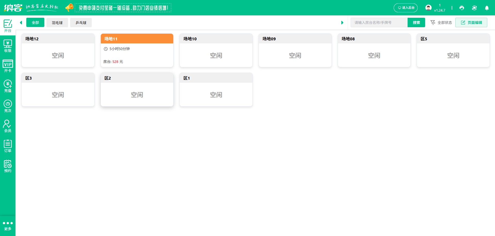The image size is (495, 236).
Task: Open the 全部状态 filter dropdown
Action: (x=441, y=23)
